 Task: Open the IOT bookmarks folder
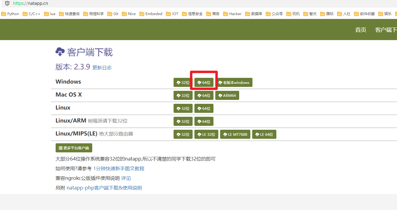tap(172, 14)
